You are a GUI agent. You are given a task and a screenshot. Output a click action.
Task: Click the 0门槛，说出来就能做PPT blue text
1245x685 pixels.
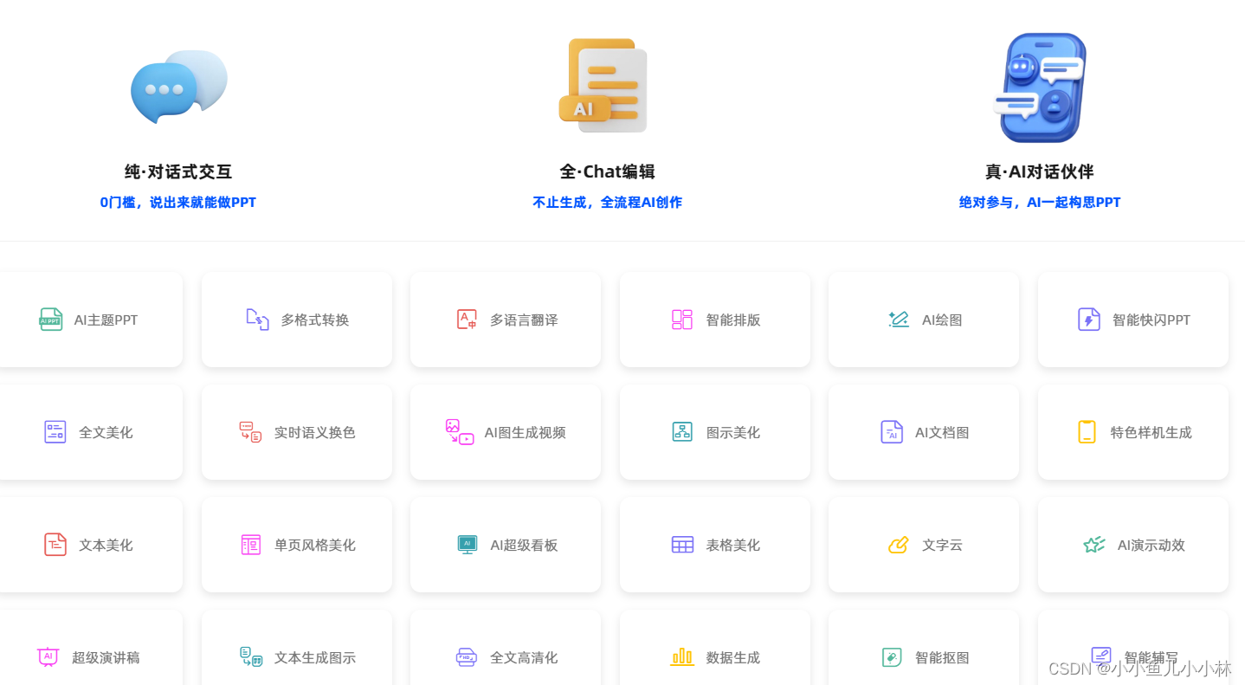tap(177, 203)
